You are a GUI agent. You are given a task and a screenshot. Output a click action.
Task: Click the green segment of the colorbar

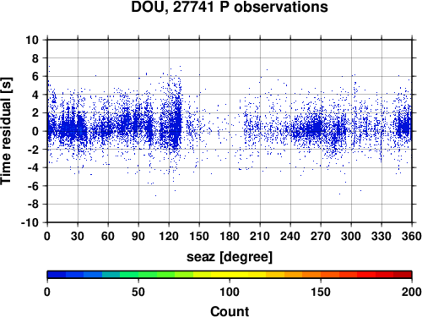(138, 275)
